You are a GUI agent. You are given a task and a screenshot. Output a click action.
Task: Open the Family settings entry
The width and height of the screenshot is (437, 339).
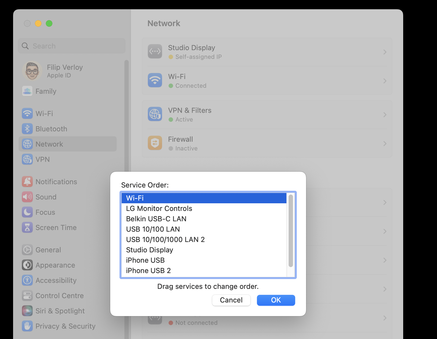tap(68, 91)
